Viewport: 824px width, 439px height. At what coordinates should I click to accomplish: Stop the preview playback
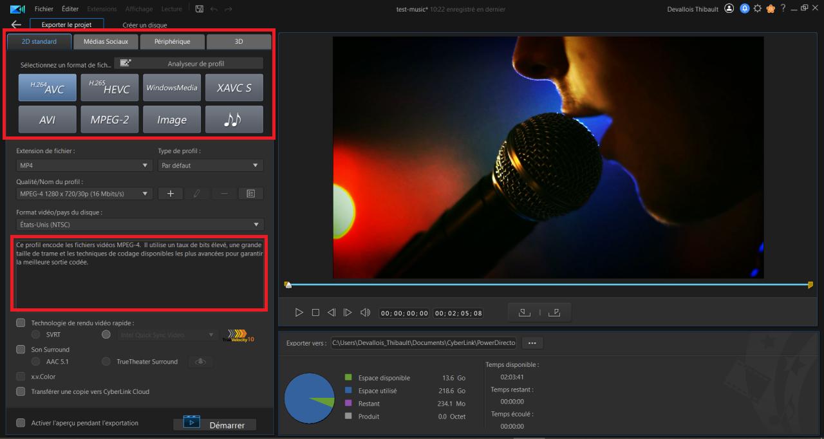click(315, 312)
